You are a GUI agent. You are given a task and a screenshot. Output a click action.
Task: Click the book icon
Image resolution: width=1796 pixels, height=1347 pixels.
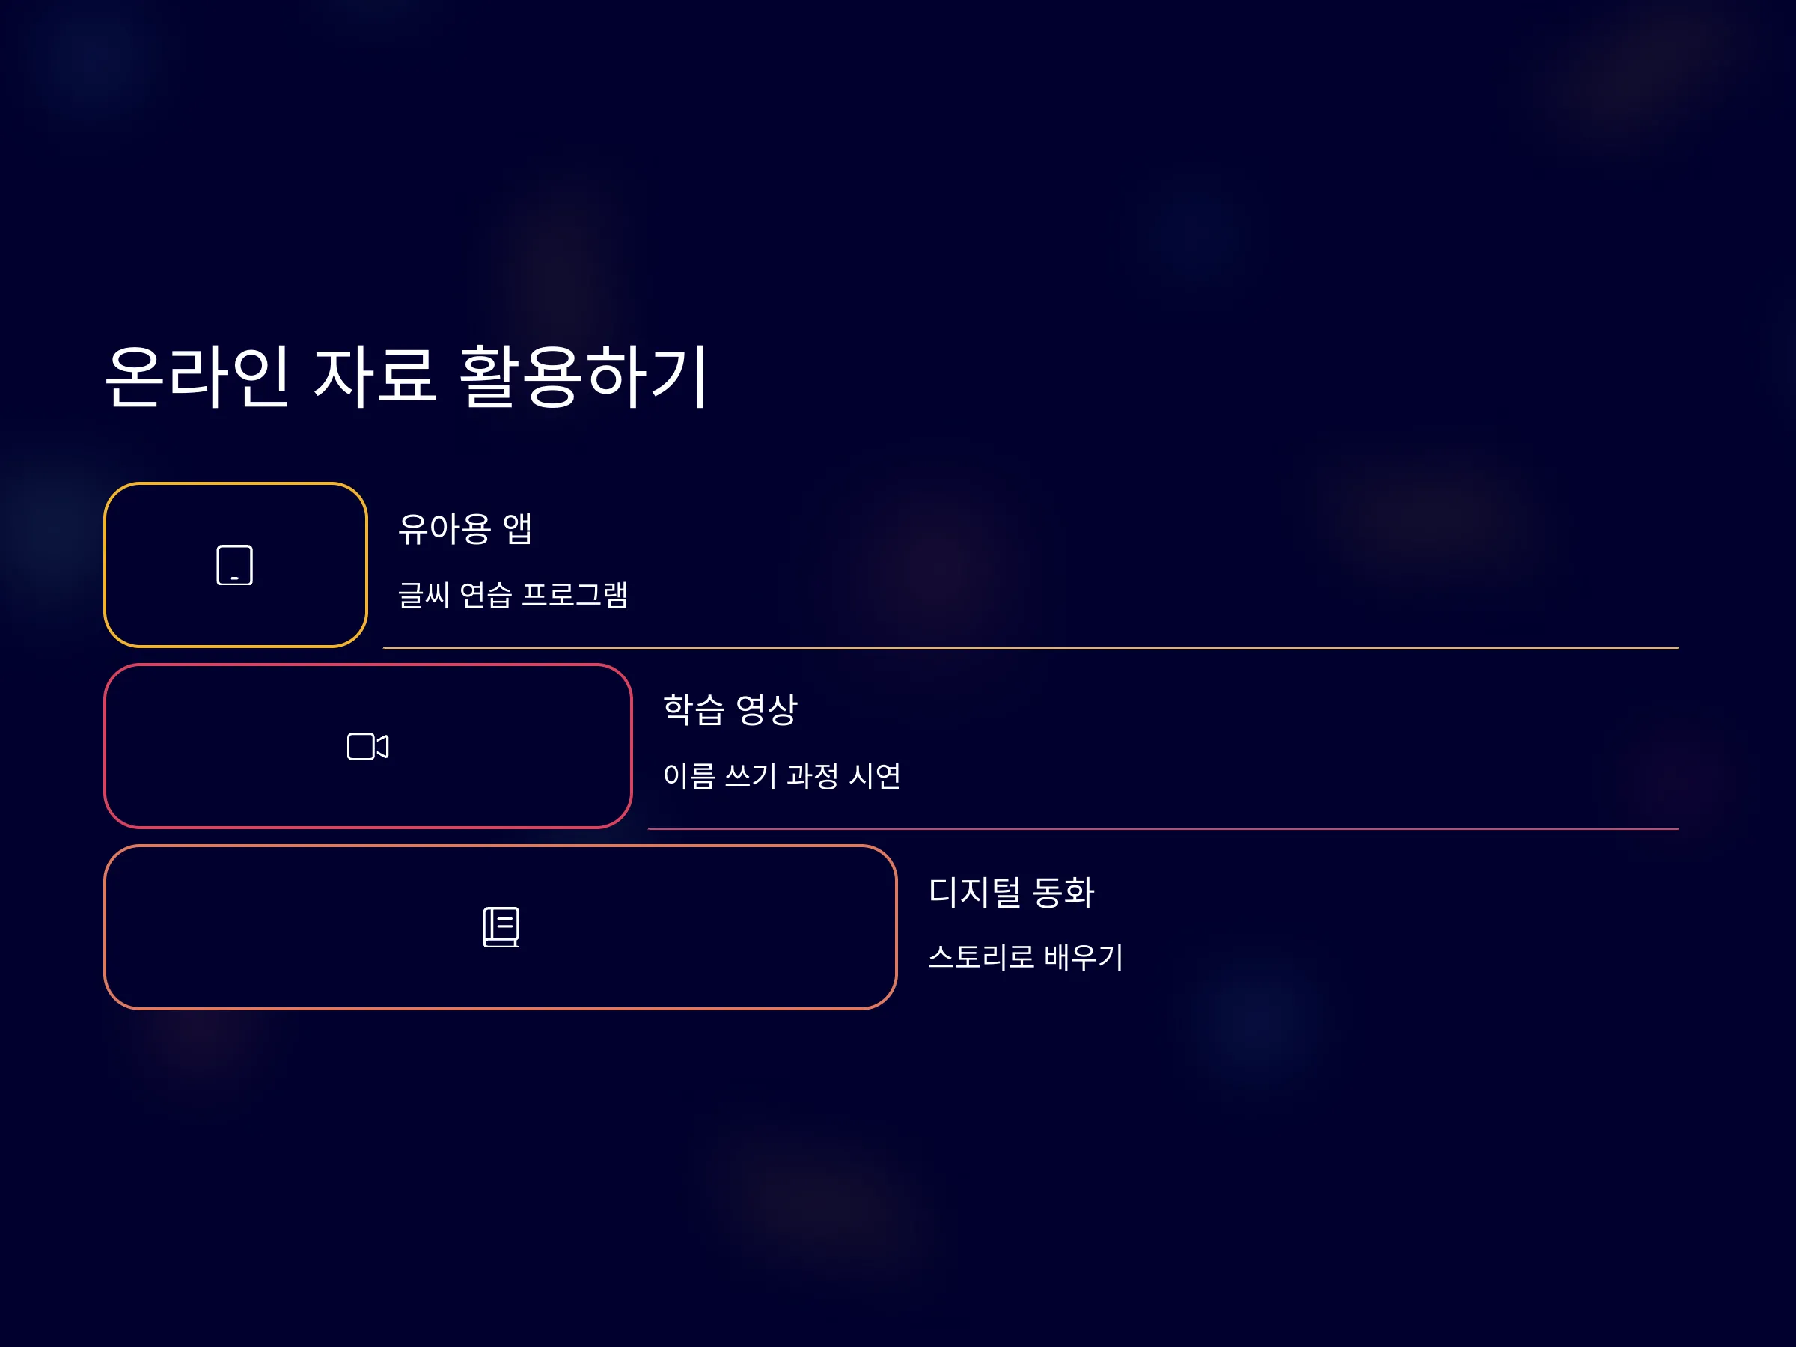[x=501, y=927]
